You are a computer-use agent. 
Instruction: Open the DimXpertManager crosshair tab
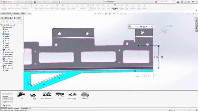(15, 18)
